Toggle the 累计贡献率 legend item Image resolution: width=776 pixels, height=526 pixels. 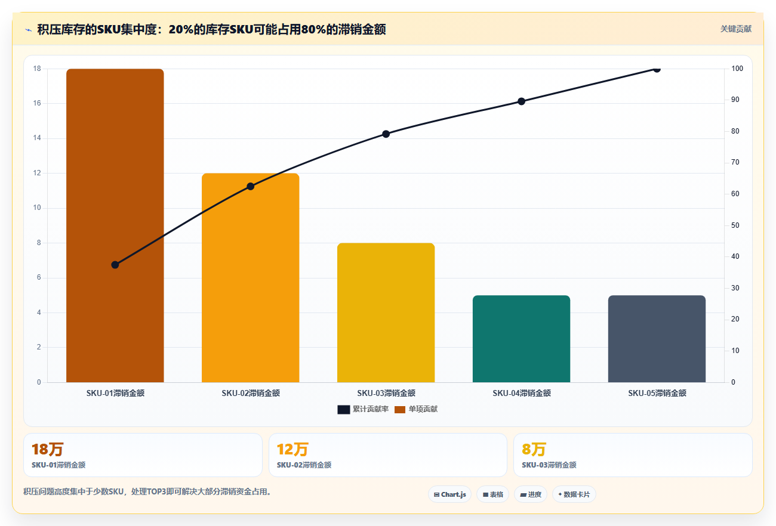pyautogui.click(x=363, y=409)
